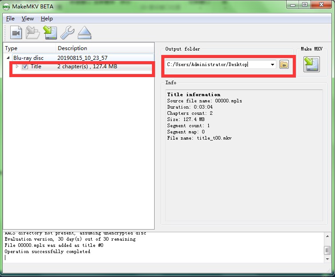Browse for output folder with folder icon

(x=284, y=64)
